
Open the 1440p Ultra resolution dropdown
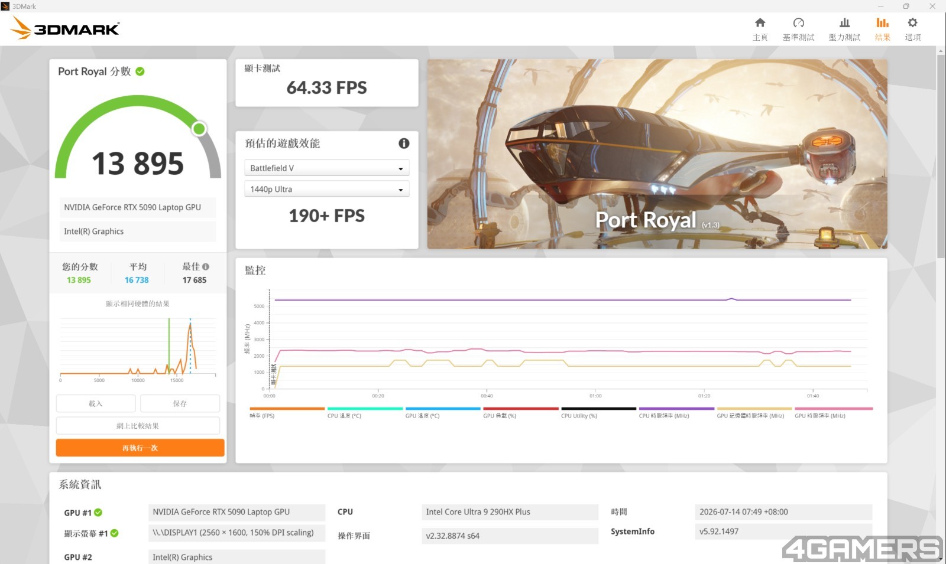tap(326, 189)
